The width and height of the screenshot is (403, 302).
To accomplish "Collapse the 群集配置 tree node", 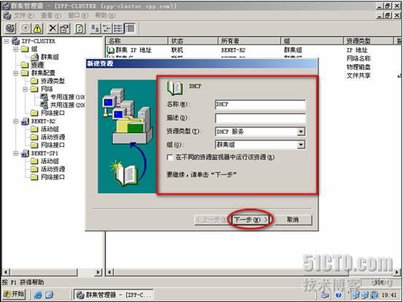I will click(16, 73).
